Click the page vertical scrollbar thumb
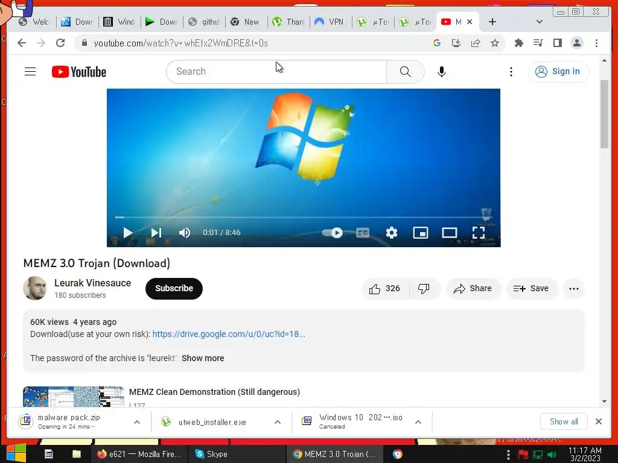The image size is (618, 463). tap(604, 114)
